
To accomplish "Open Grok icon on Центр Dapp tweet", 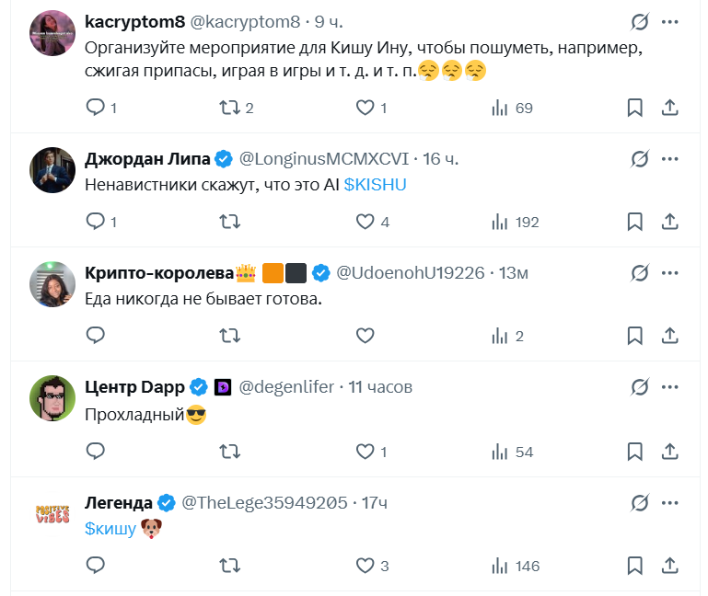I will (640, 388).
